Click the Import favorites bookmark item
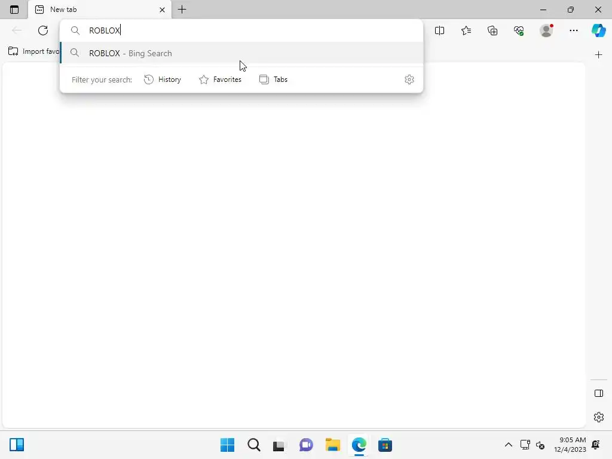 pos(34,51)
